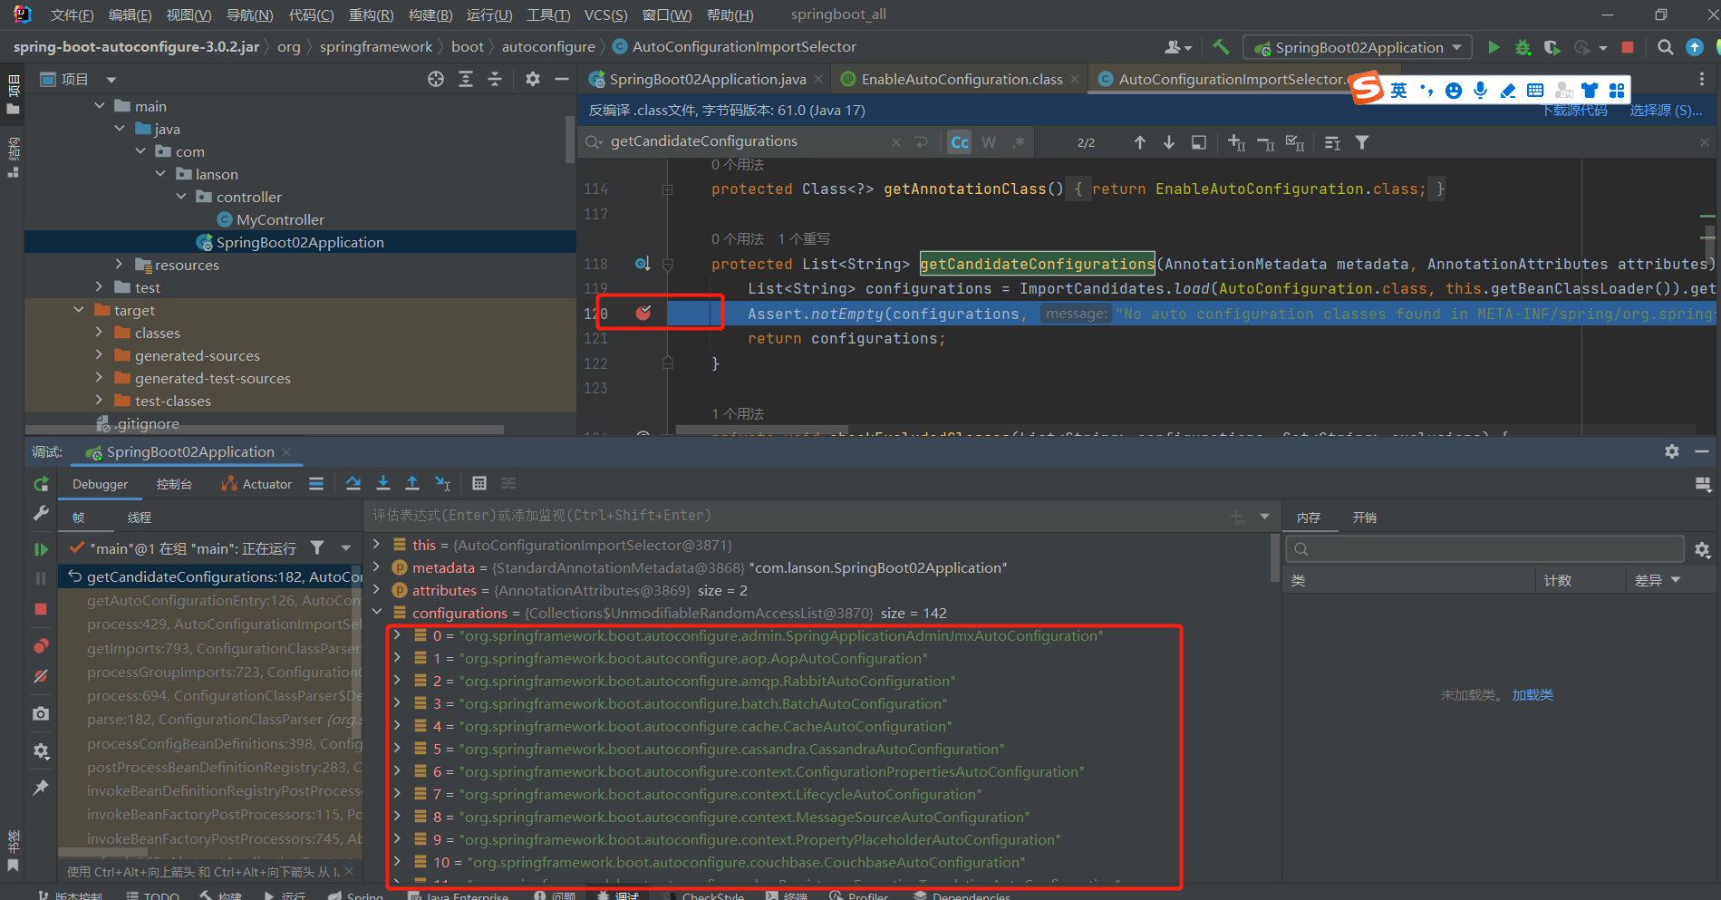Click the Build project hammer icon

point(1221,47)
